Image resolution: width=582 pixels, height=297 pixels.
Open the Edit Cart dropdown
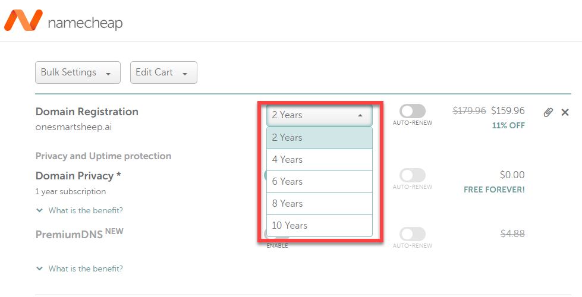point(163,72)
